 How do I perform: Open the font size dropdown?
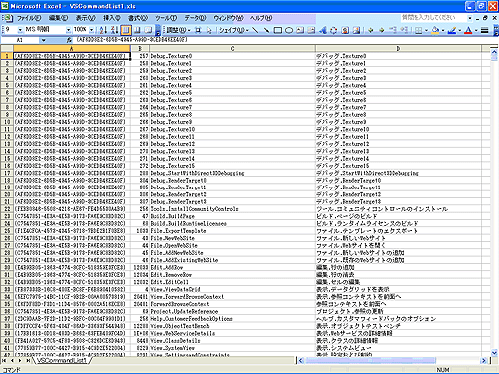pyautogui.click(x=20, y=30)
